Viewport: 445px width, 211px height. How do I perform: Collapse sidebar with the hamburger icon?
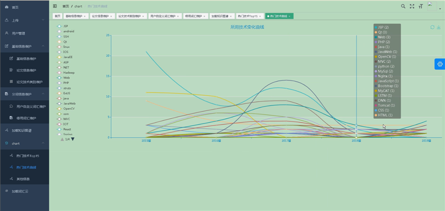pyautogui.click(x=55, y=6)
